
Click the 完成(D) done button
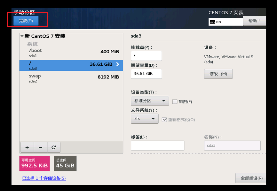point(26,21)
